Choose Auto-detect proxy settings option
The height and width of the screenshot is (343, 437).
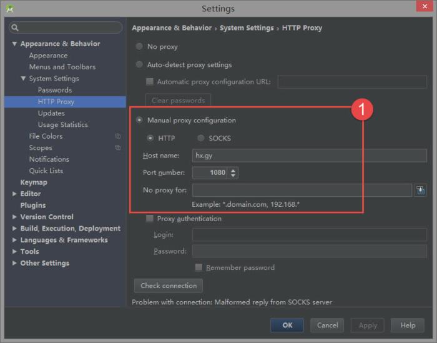pos(139,65)
